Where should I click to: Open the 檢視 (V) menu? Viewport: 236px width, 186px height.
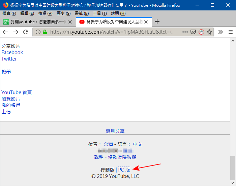tap(45, 13)
